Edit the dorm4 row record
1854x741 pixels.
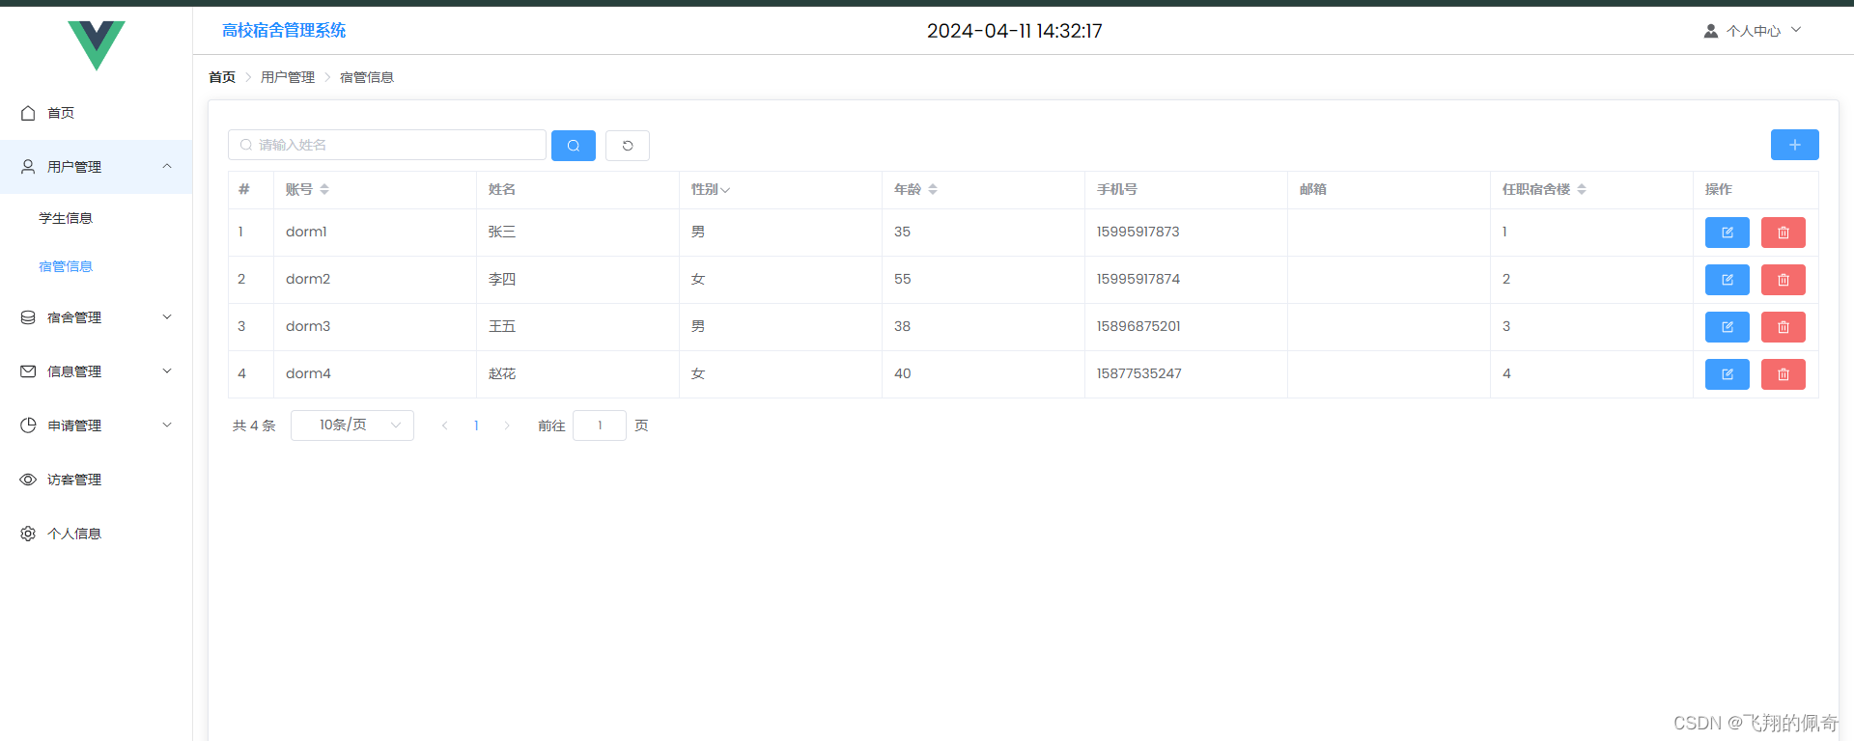1728,374
